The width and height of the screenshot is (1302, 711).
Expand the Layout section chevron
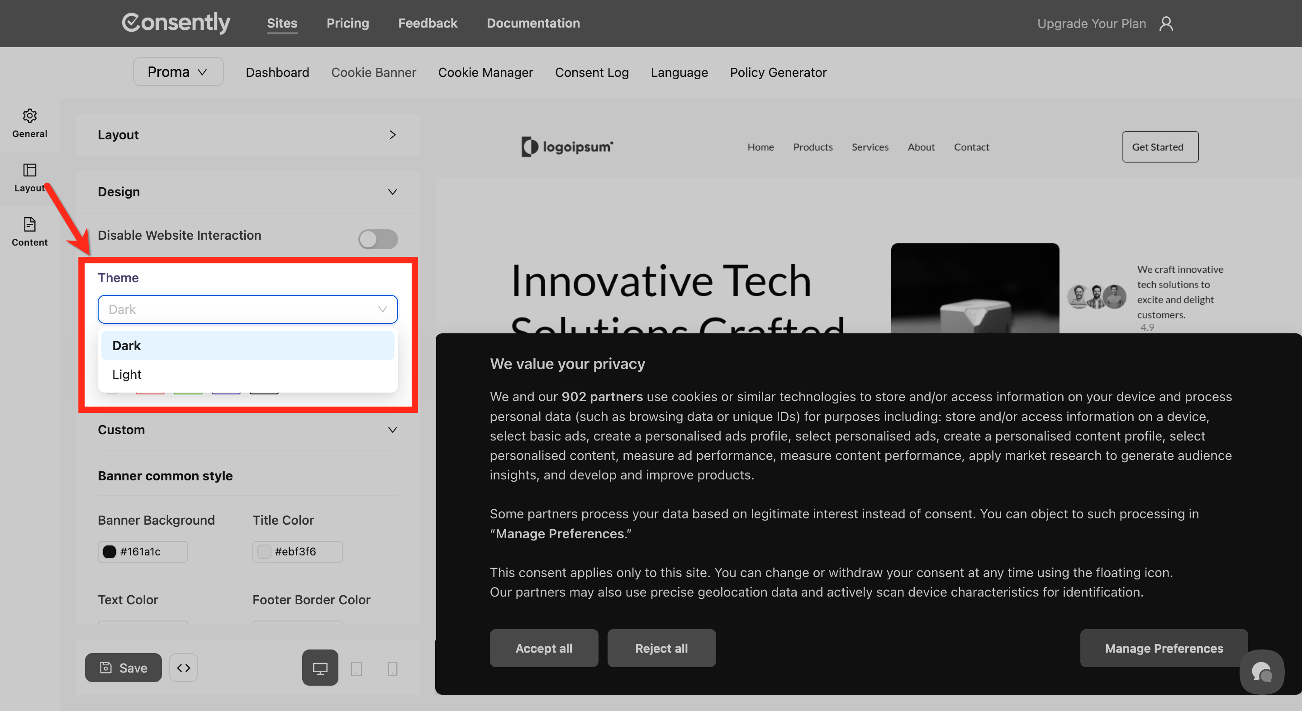coord(393,135)
